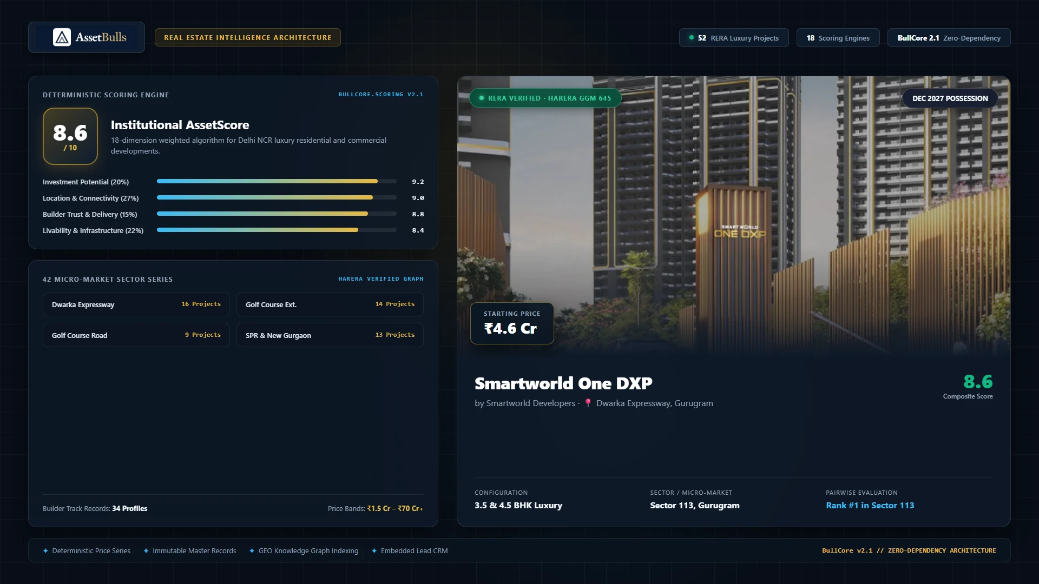Select the 18 Scoring Engines chip
Image resolution: width=1039 pixels, height=584 pixels.
coord(838,38)
